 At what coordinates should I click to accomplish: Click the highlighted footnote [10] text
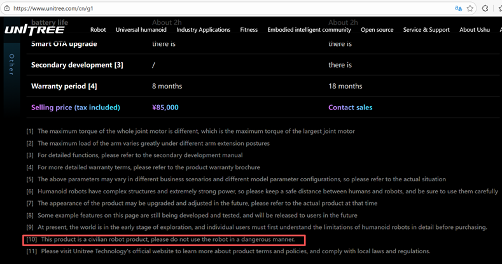click(x=167, y=240)
